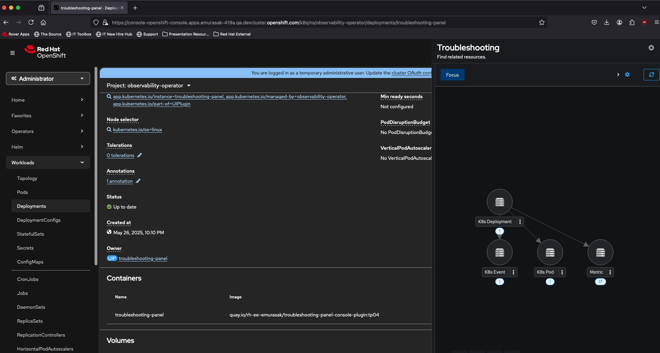This screenshot has height=353, width=660.
Task: Click the K8s Pod count badge
Action: 550,282
